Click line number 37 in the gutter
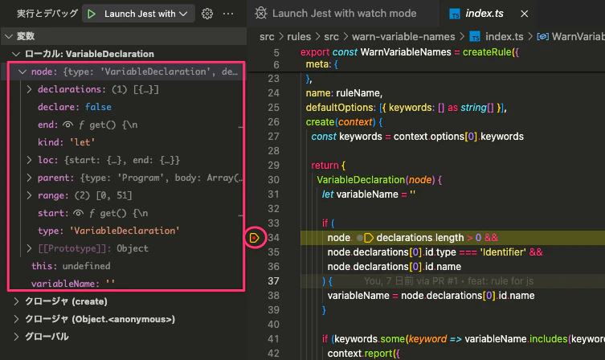Image resolution: width=605 pixels, height=360 pixels. point(273,281)
